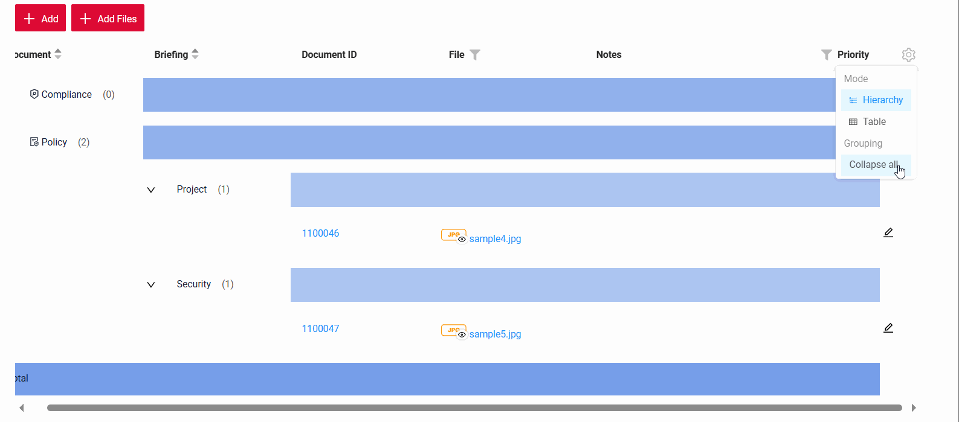Screen dimensions: 959x422
Task: Switch to Table mode
Action: point(874,122)
